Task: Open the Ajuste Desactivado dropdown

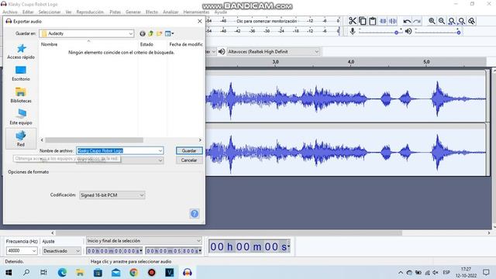Action: (x=62, y=251)
